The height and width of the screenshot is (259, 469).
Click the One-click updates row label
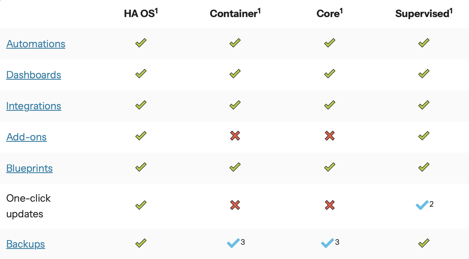pyautogui.click(x=28, y=206)
